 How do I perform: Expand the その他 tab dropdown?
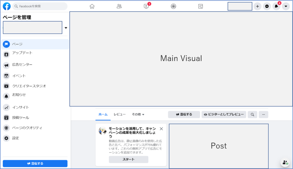pos(138,114)
